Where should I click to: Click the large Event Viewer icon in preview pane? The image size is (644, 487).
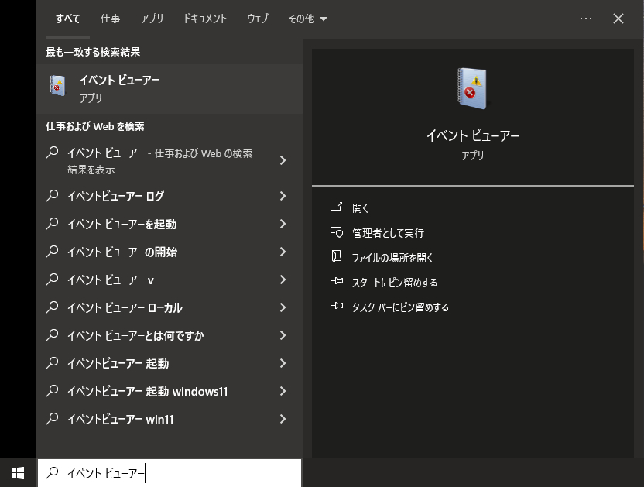[472, 88]
